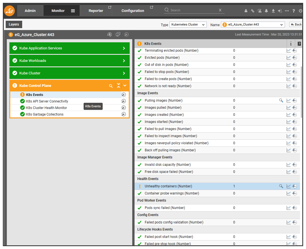Screen dimensions: 306x249
Task: Click the download icon in top bar
Action: [x=273, y=11]
